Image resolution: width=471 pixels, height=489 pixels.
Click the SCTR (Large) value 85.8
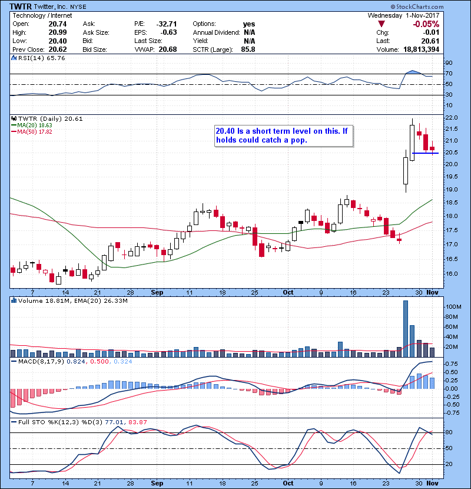pyautogui.click(x=248, y=49)
